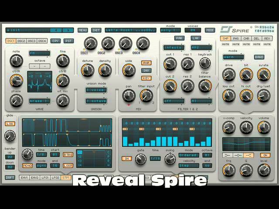The width and height of the screenshot is (279, 209).
Task: Toggle the RTRG button
Action: click(x=68, y=155)
